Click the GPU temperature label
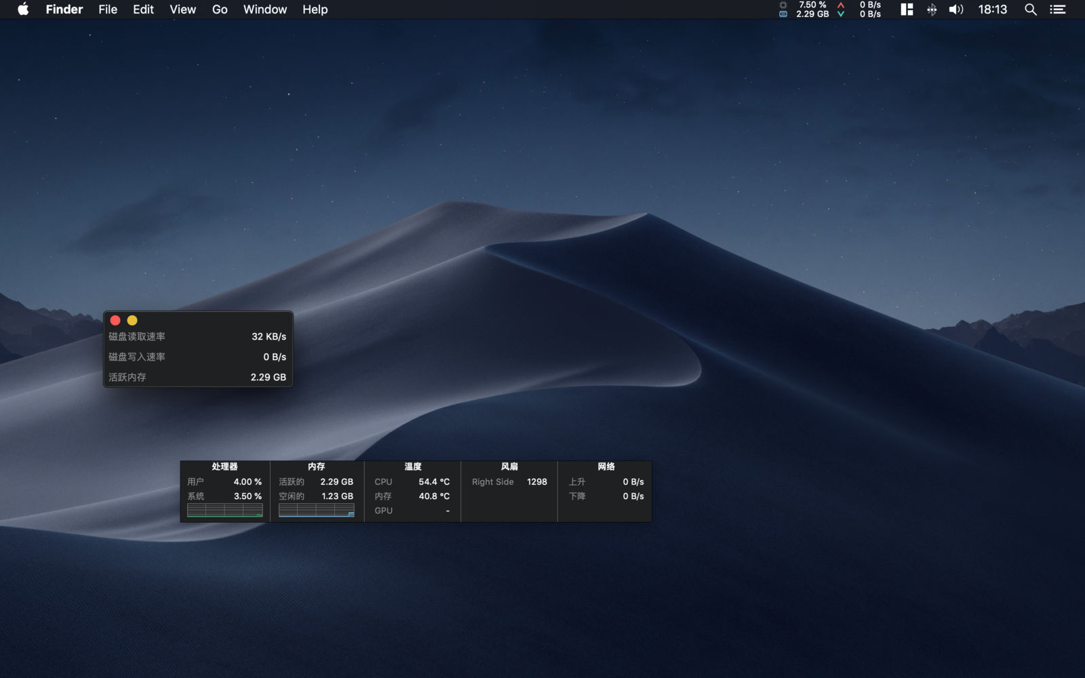 [x=383, y=511]
